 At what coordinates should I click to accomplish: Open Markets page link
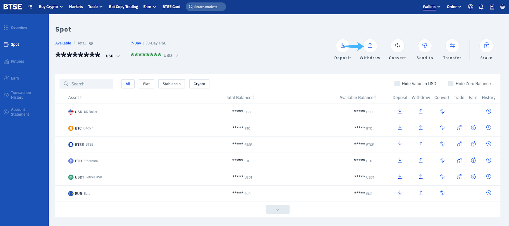pyautogui.click(x=76, y=7)
